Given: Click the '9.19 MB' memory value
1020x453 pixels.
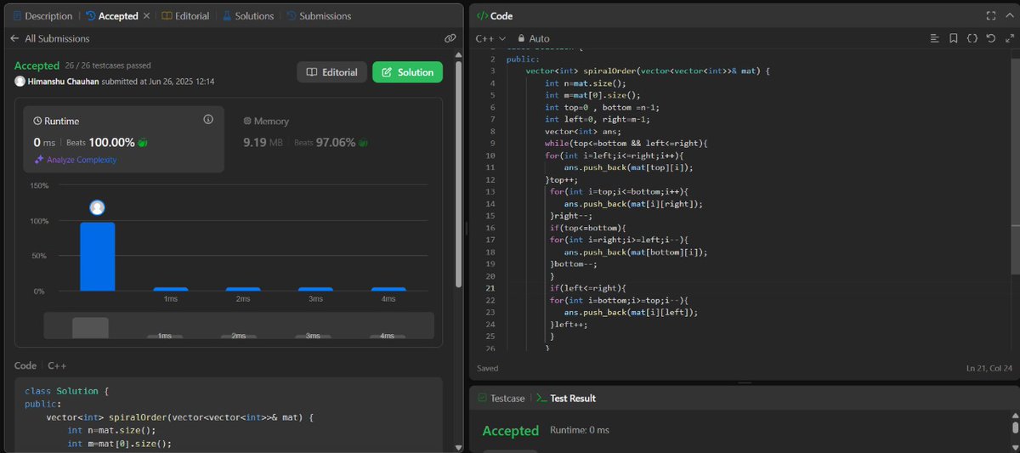Looking at the screenshot, I should (263, 142).
